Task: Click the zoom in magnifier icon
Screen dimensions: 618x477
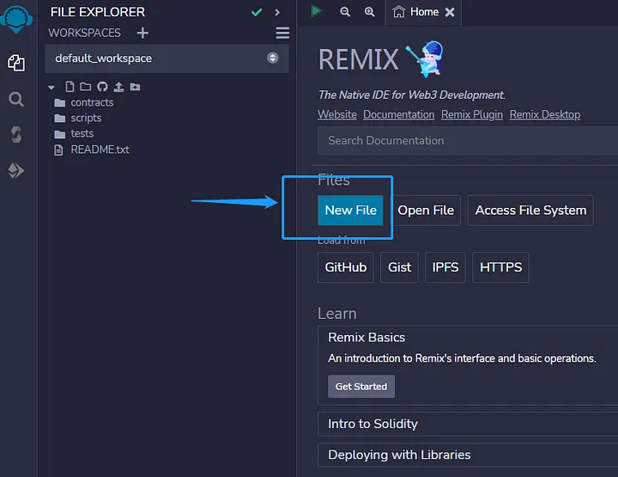Action: [x=369, y=12]
